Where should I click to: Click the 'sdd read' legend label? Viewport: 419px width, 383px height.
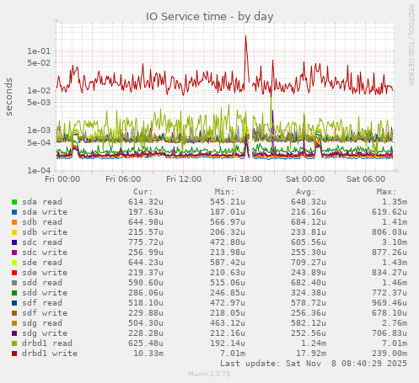pos(42,283)
